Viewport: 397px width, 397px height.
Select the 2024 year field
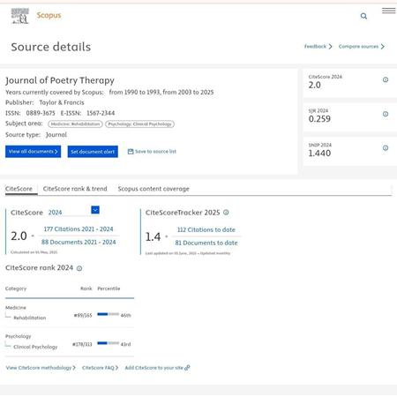(73, 213)
